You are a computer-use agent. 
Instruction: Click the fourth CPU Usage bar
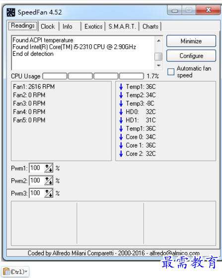(x=132, y=76)
